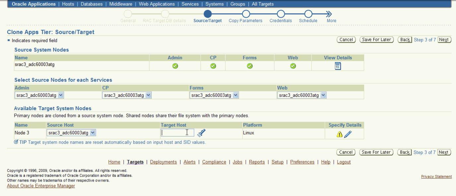
Task: Click the More wizard steps arrow
Action: click(329, 14)
